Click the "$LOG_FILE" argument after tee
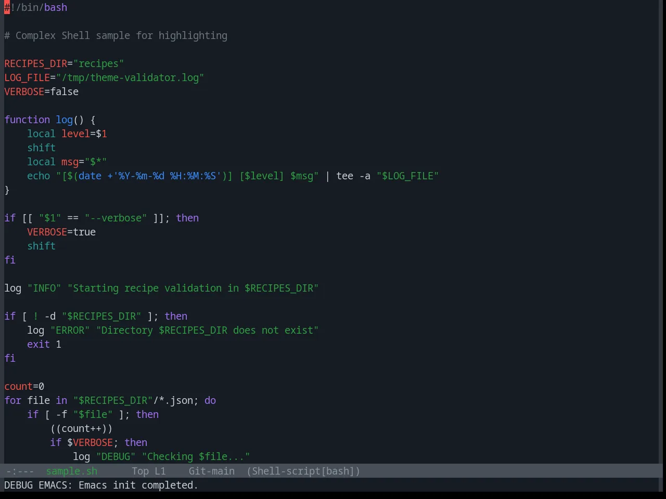Viewport: 666px width, 499px height. coord(408,176)
